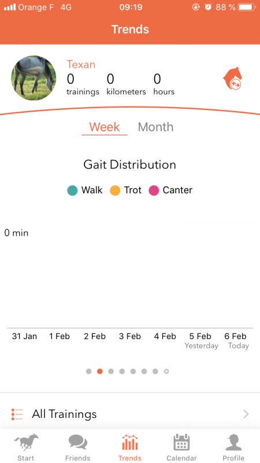This screenshot has width=260, height=463.
Task: Open the Calendar icon tab
Action: point(181,442)
